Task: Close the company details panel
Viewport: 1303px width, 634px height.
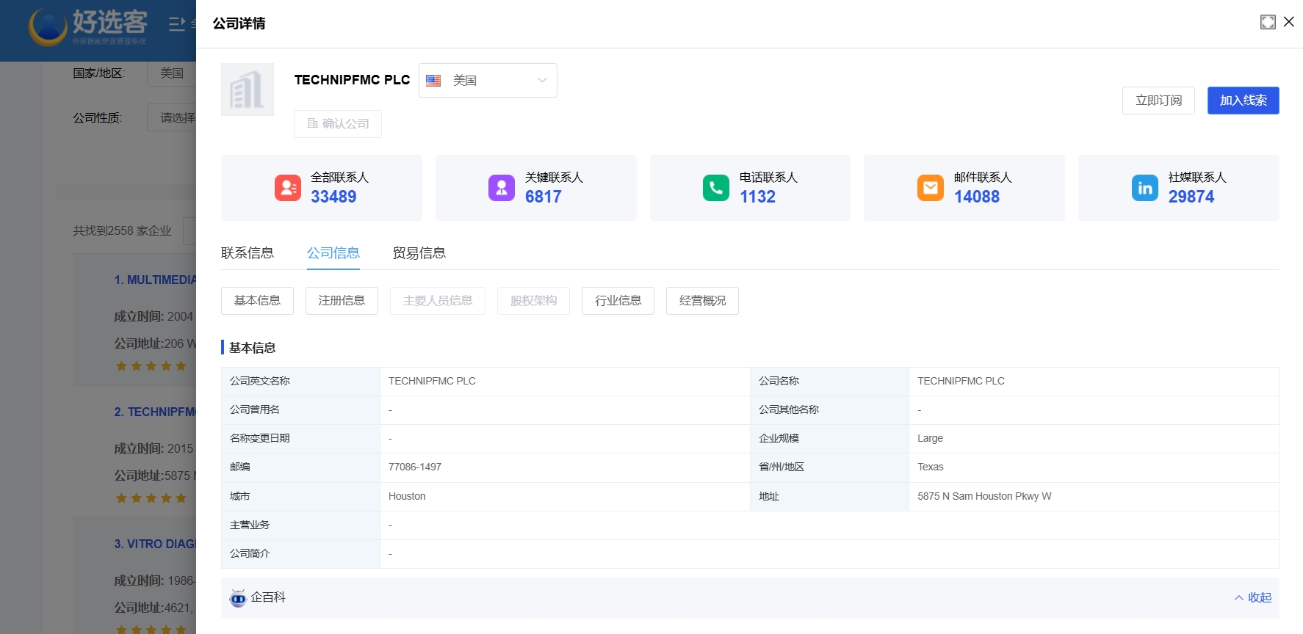Action: pyautogui.click(x=1289, y=22)
